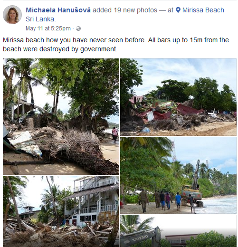
Task: Open the red roof rubble photo
Action: 178,97
